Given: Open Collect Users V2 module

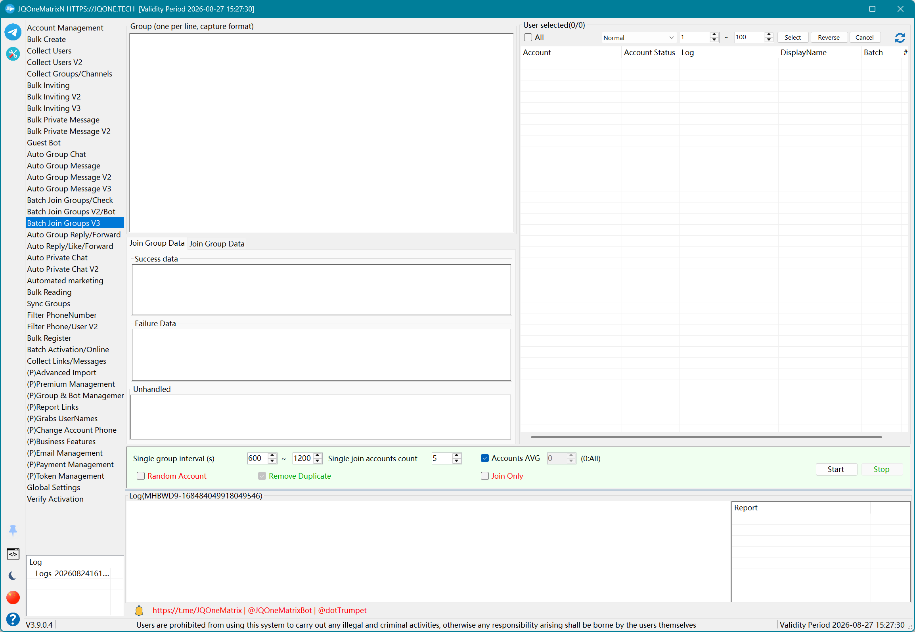Looking at the screenshot, I should (x=55, y=62).
